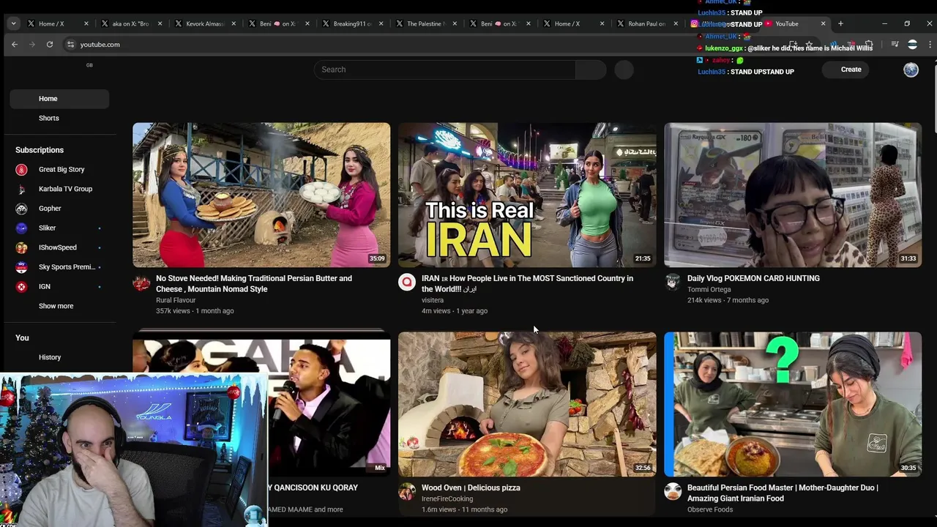
Task: Open the Rural Flavour channel link
Action: [176, 300]
